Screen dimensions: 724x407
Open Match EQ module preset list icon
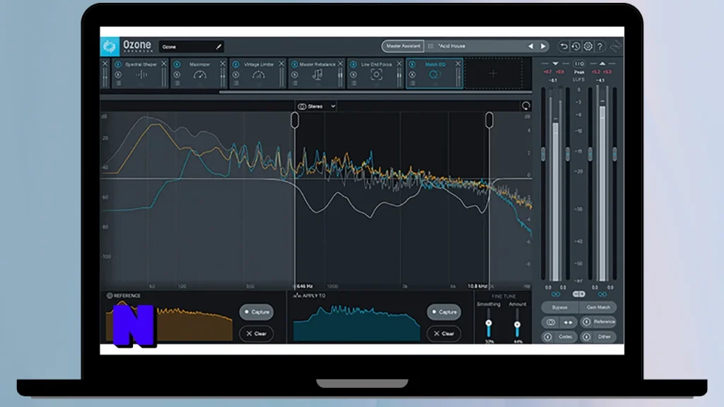point(413,83)
